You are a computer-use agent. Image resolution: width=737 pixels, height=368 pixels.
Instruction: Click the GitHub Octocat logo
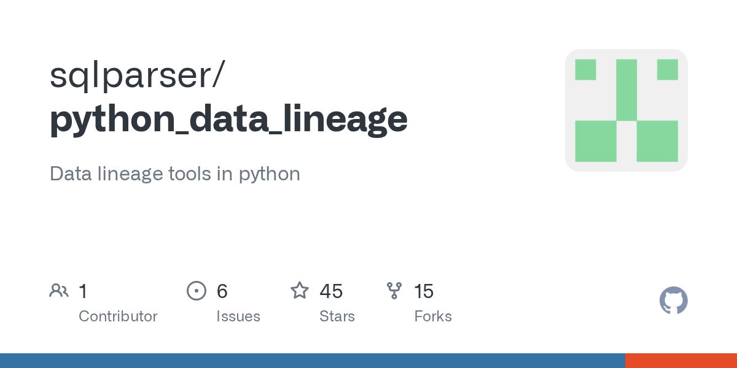[x=673, y=301]
